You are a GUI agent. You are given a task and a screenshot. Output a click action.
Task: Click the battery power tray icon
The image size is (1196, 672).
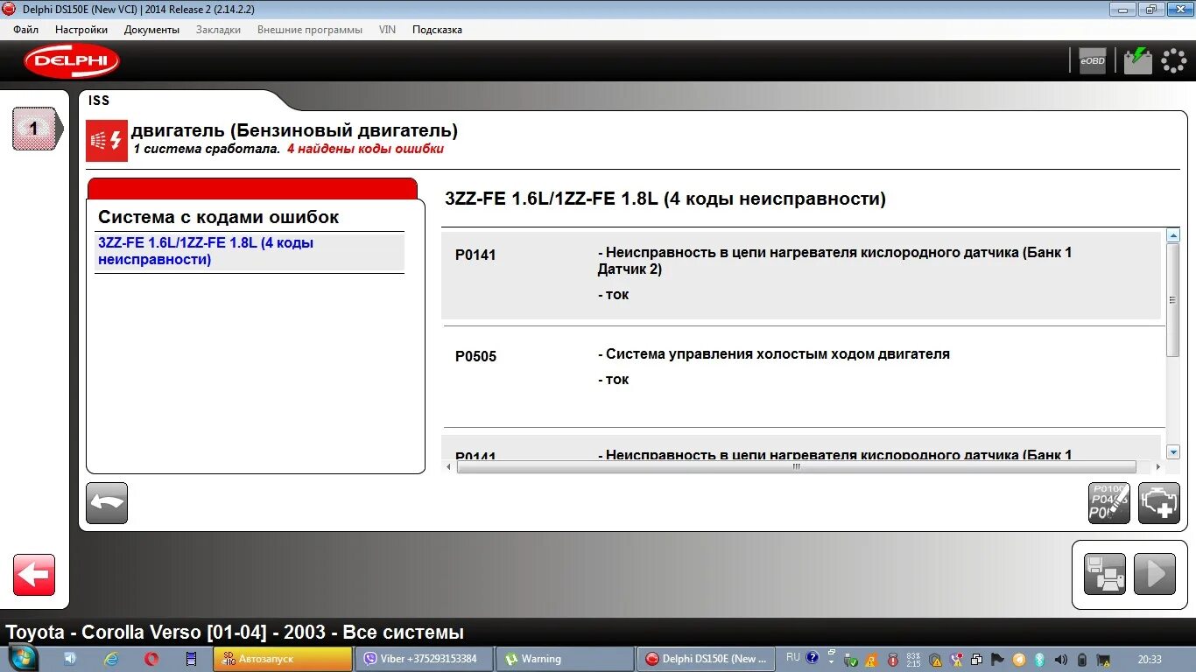pyautogui.click(x=1082, y=659)
